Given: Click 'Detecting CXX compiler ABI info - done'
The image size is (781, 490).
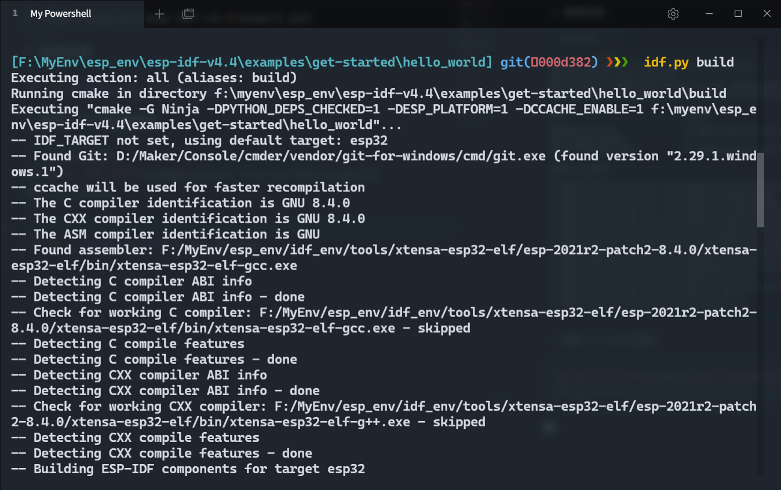Looking at the screenshot, I should point(165,390).
